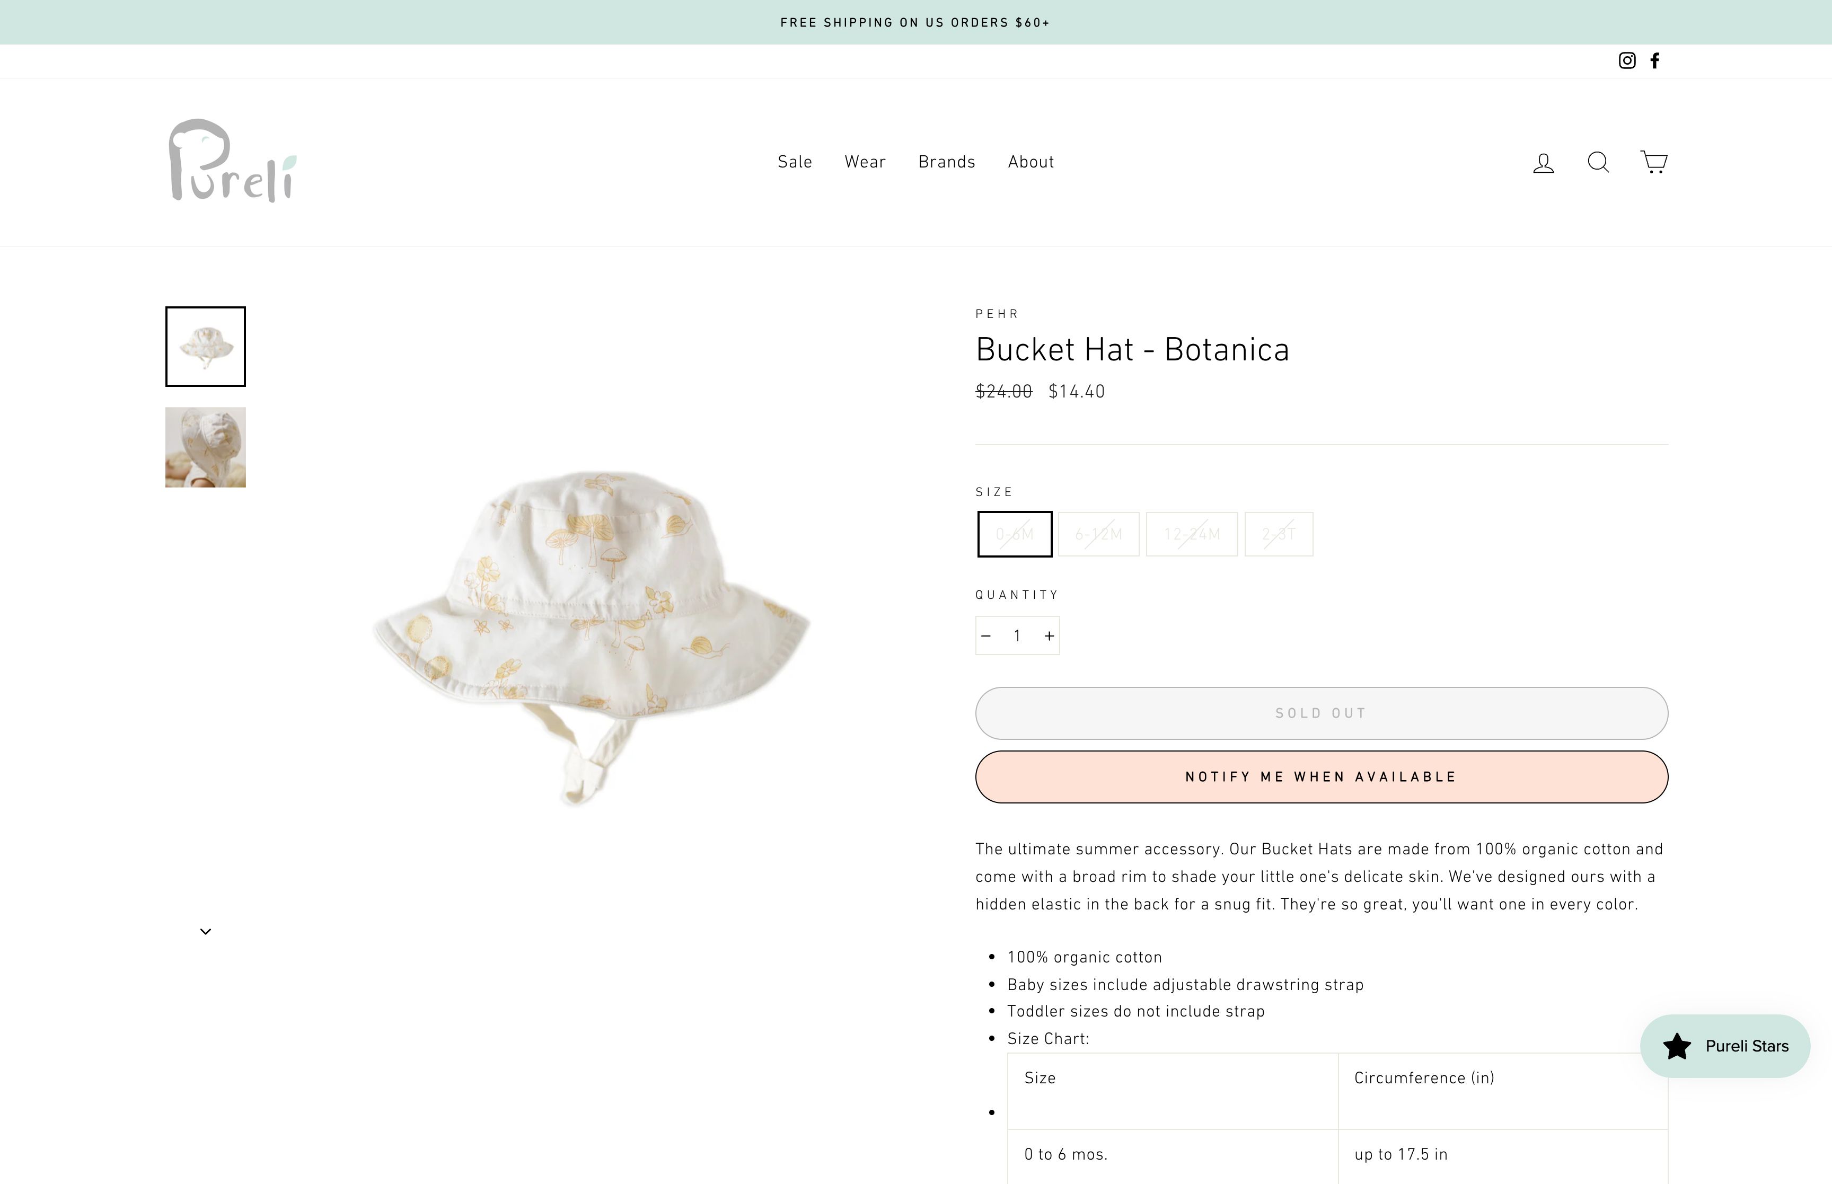This screenshot has height=1184, width=1832.
Task: Select the 0-6M size option
Action: [1015, 534]
